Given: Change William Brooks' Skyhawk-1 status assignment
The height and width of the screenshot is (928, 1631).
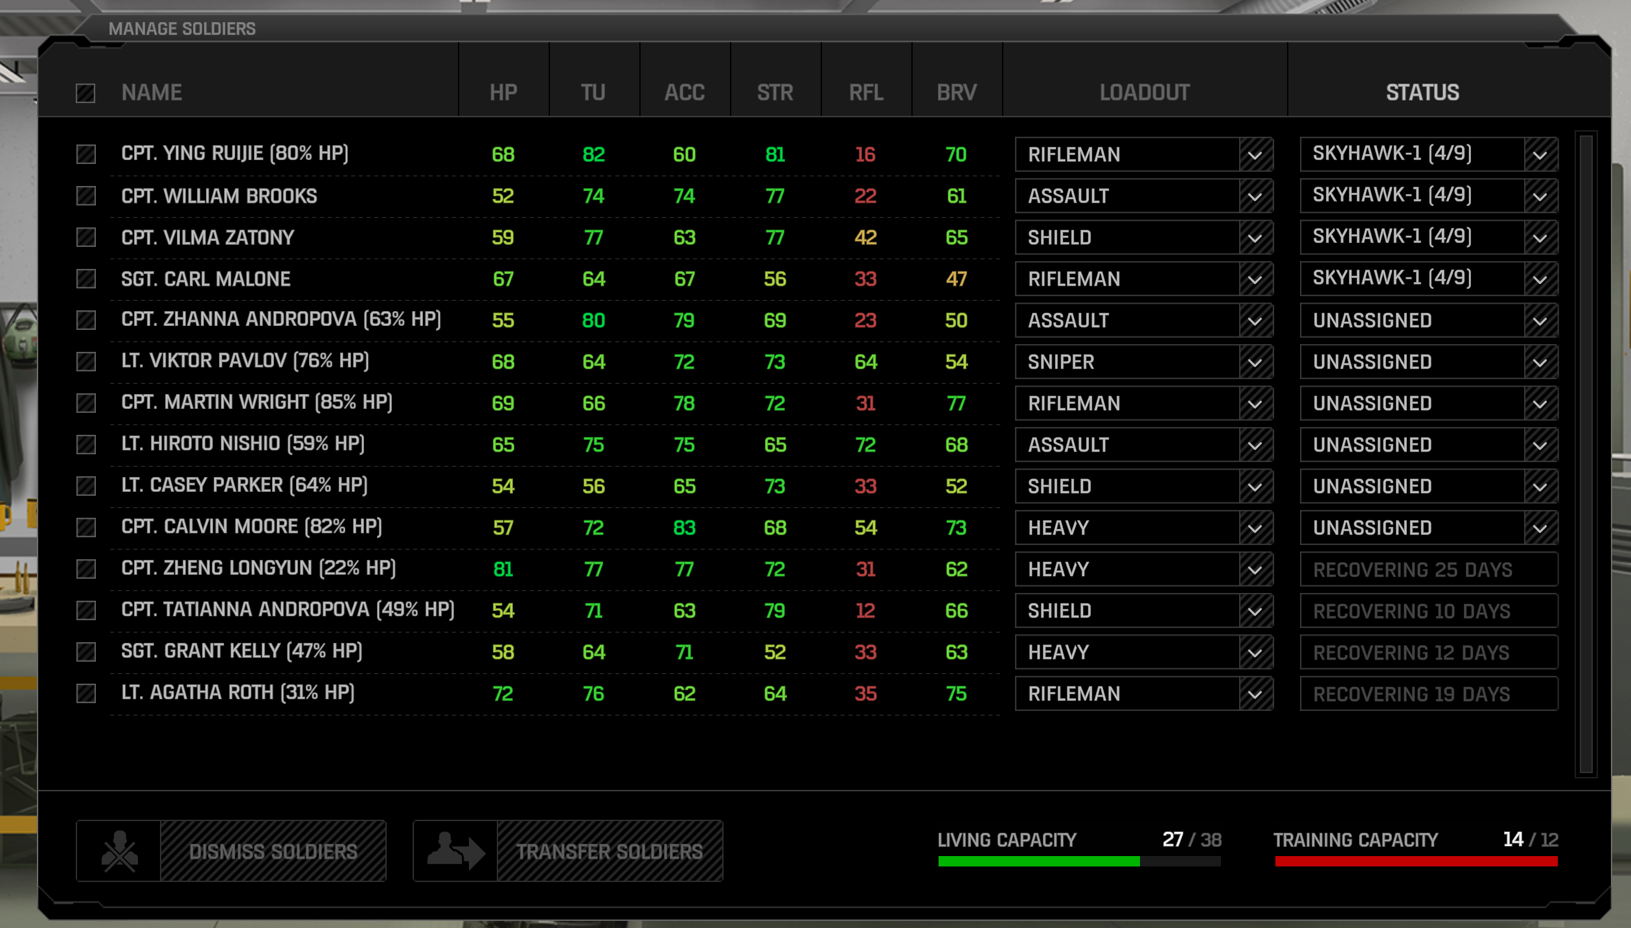Looking at the screenshot, I should (x=1429, y=196).
